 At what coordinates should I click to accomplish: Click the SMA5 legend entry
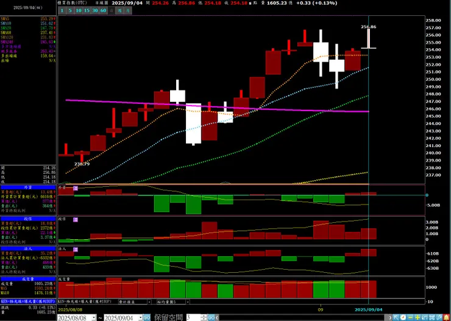[28, 19]
